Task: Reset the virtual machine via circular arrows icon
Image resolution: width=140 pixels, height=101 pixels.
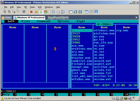Action: pyautogui.click(x=46, y=12)
